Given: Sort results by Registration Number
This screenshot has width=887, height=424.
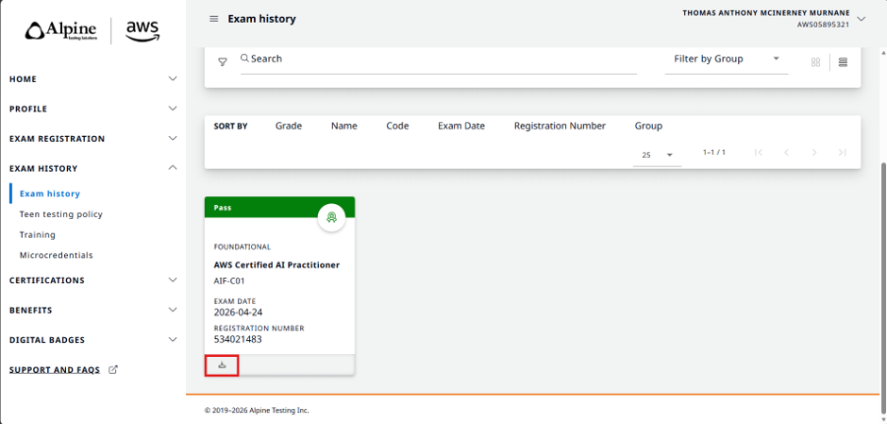Looking at the screenshot, I should pos(560,126).
